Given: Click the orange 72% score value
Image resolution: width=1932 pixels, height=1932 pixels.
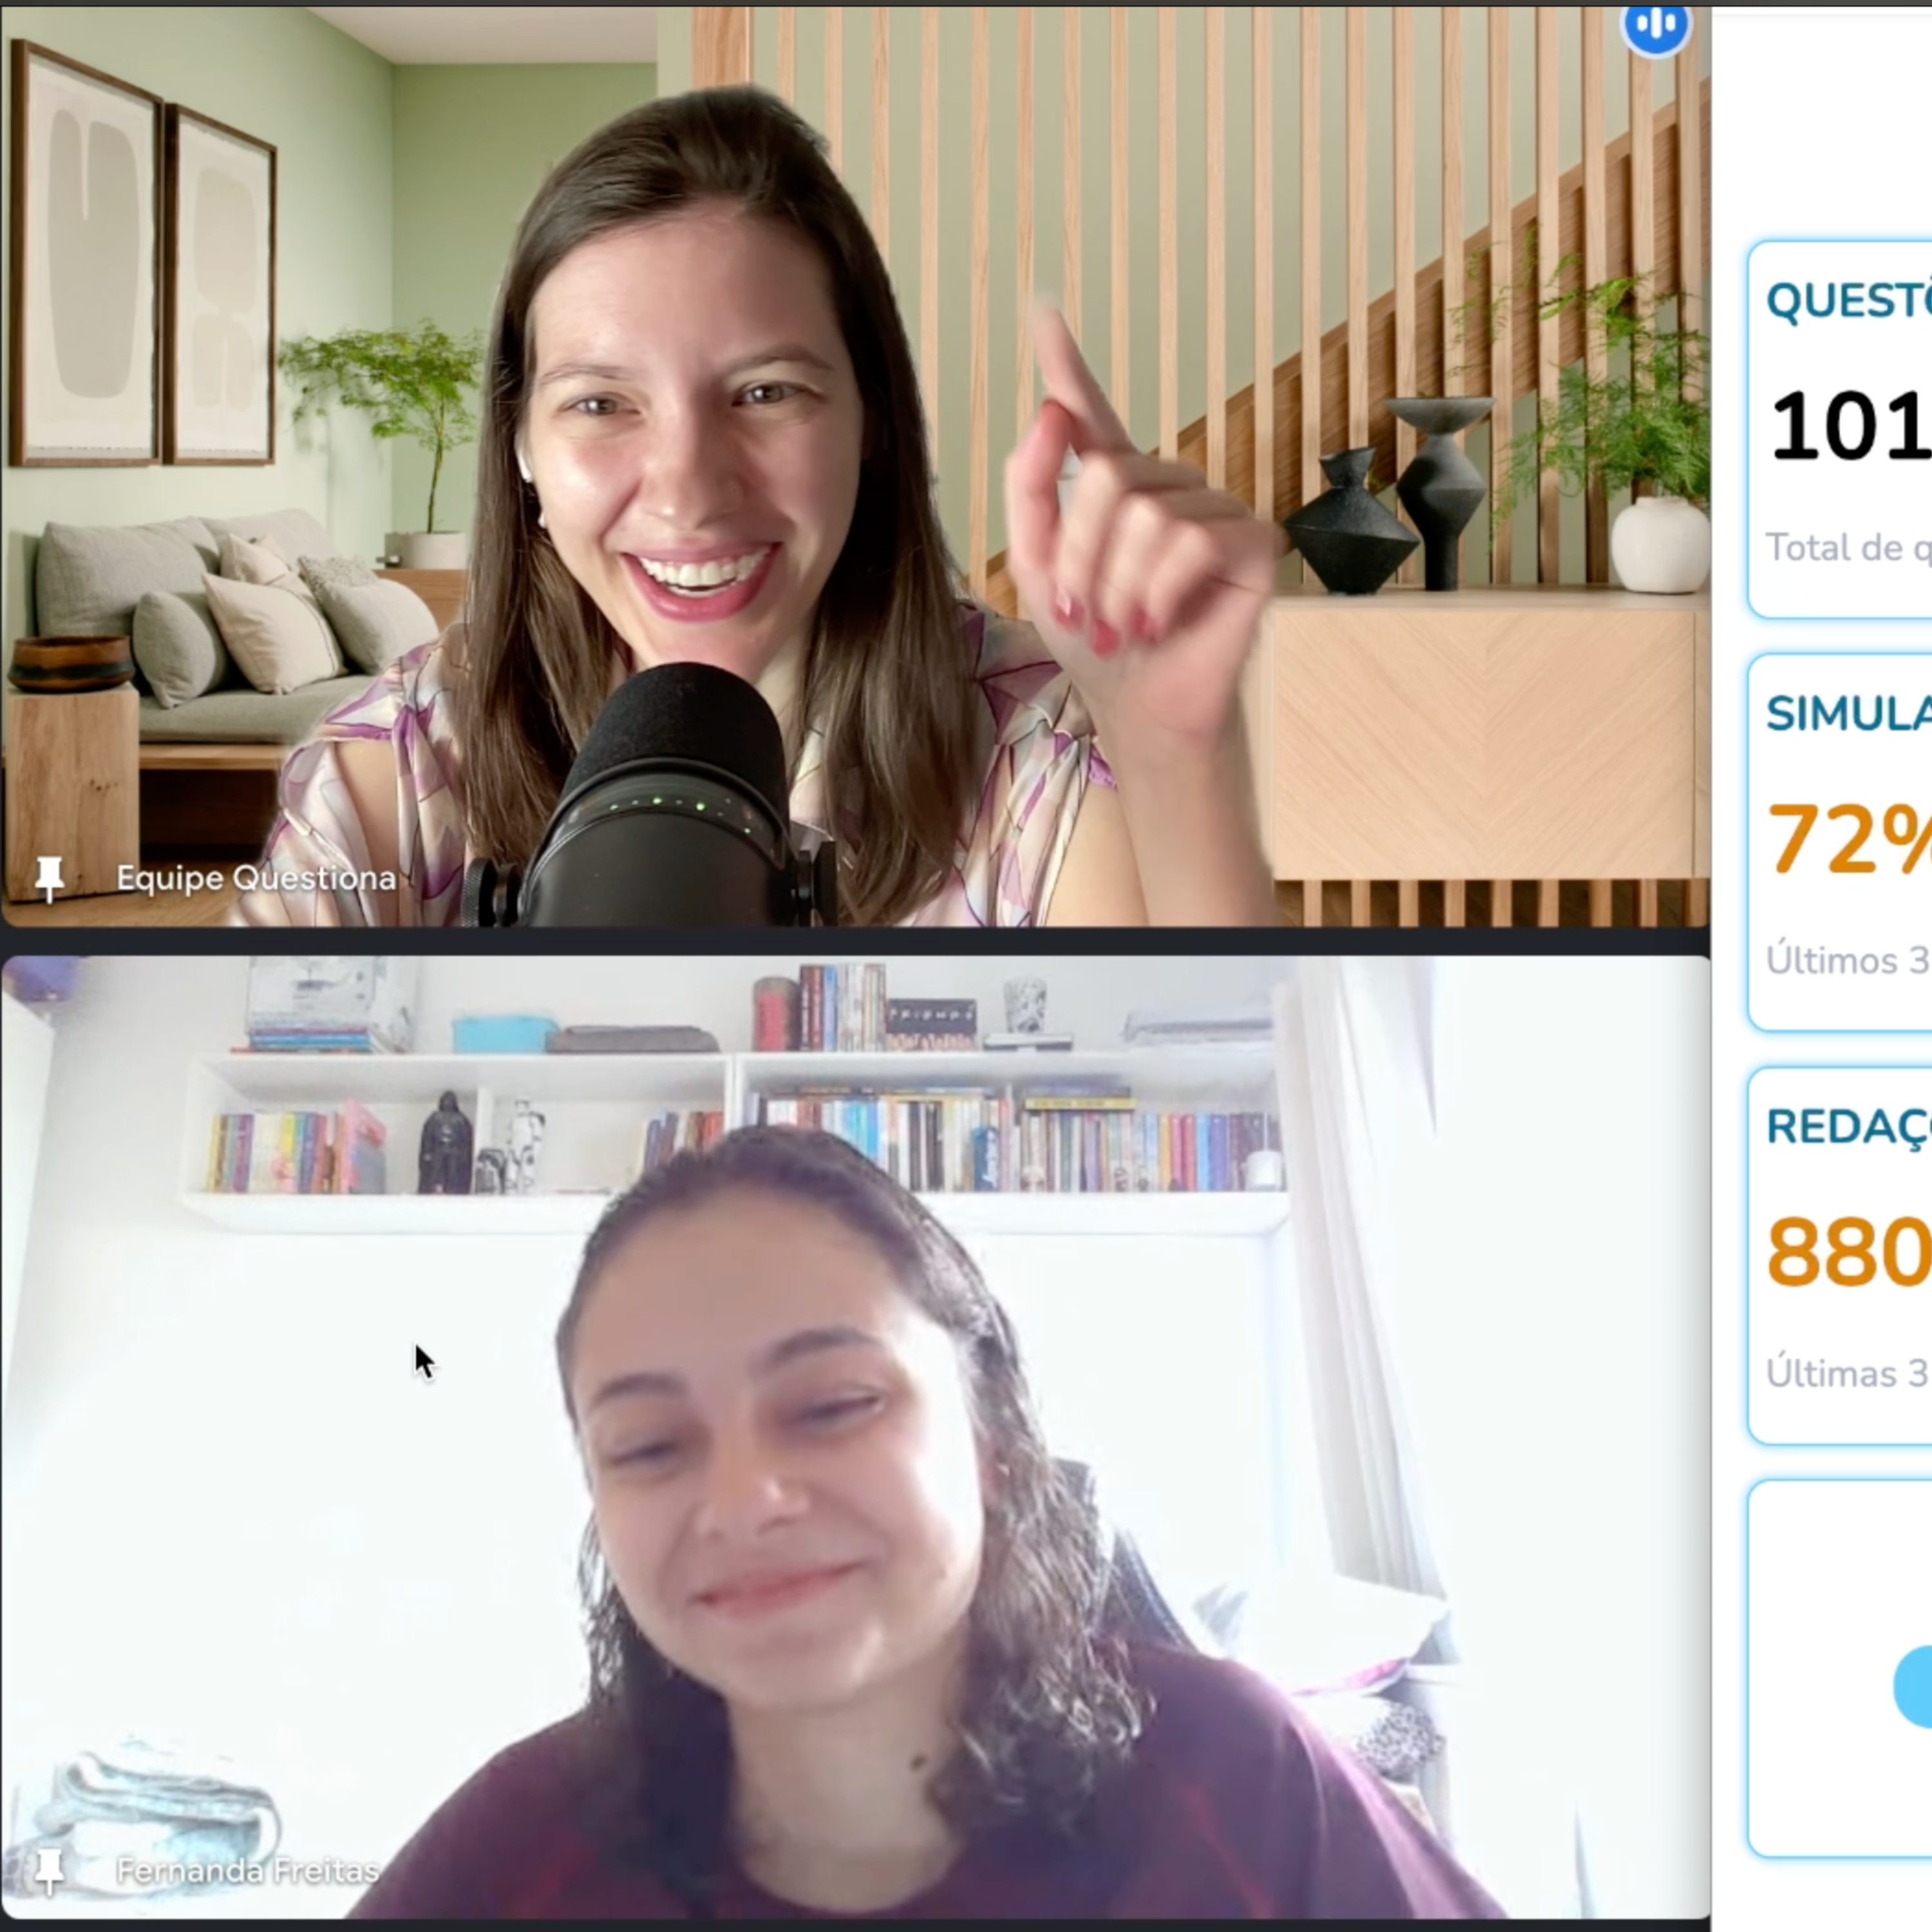Looking at the screenshot, I should 1849,839.
